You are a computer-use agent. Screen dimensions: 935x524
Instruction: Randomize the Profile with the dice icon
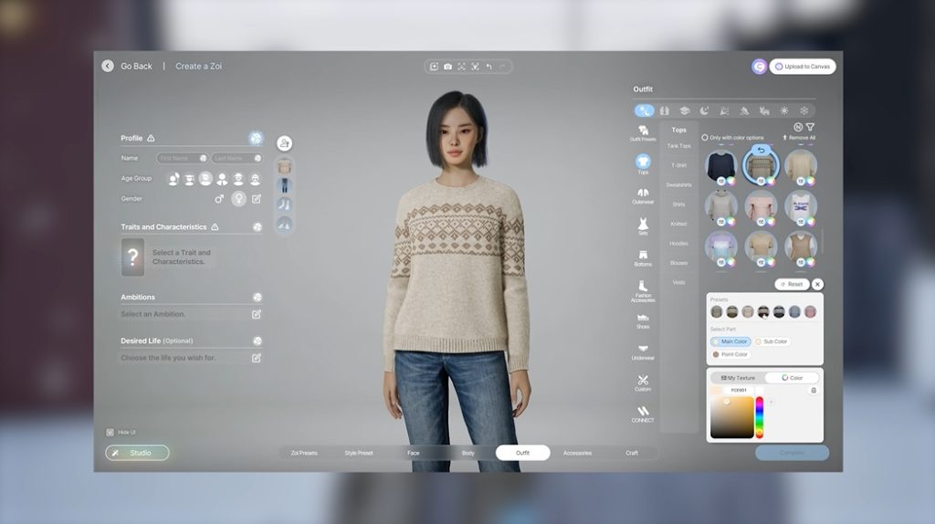tap(257, 139)
